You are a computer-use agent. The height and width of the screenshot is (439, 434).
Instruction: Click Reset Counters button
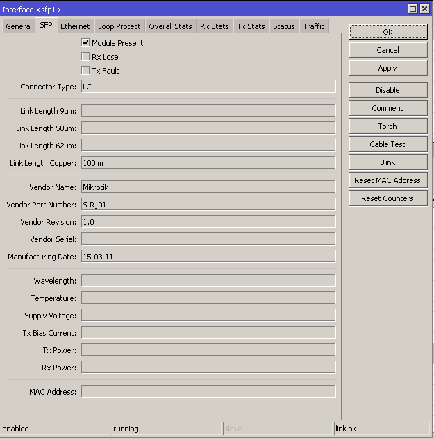point(387,198)
